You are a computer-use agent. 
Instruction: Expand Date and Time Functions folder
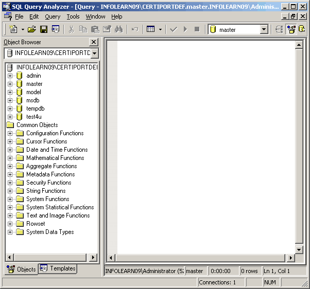coord(10,150)
